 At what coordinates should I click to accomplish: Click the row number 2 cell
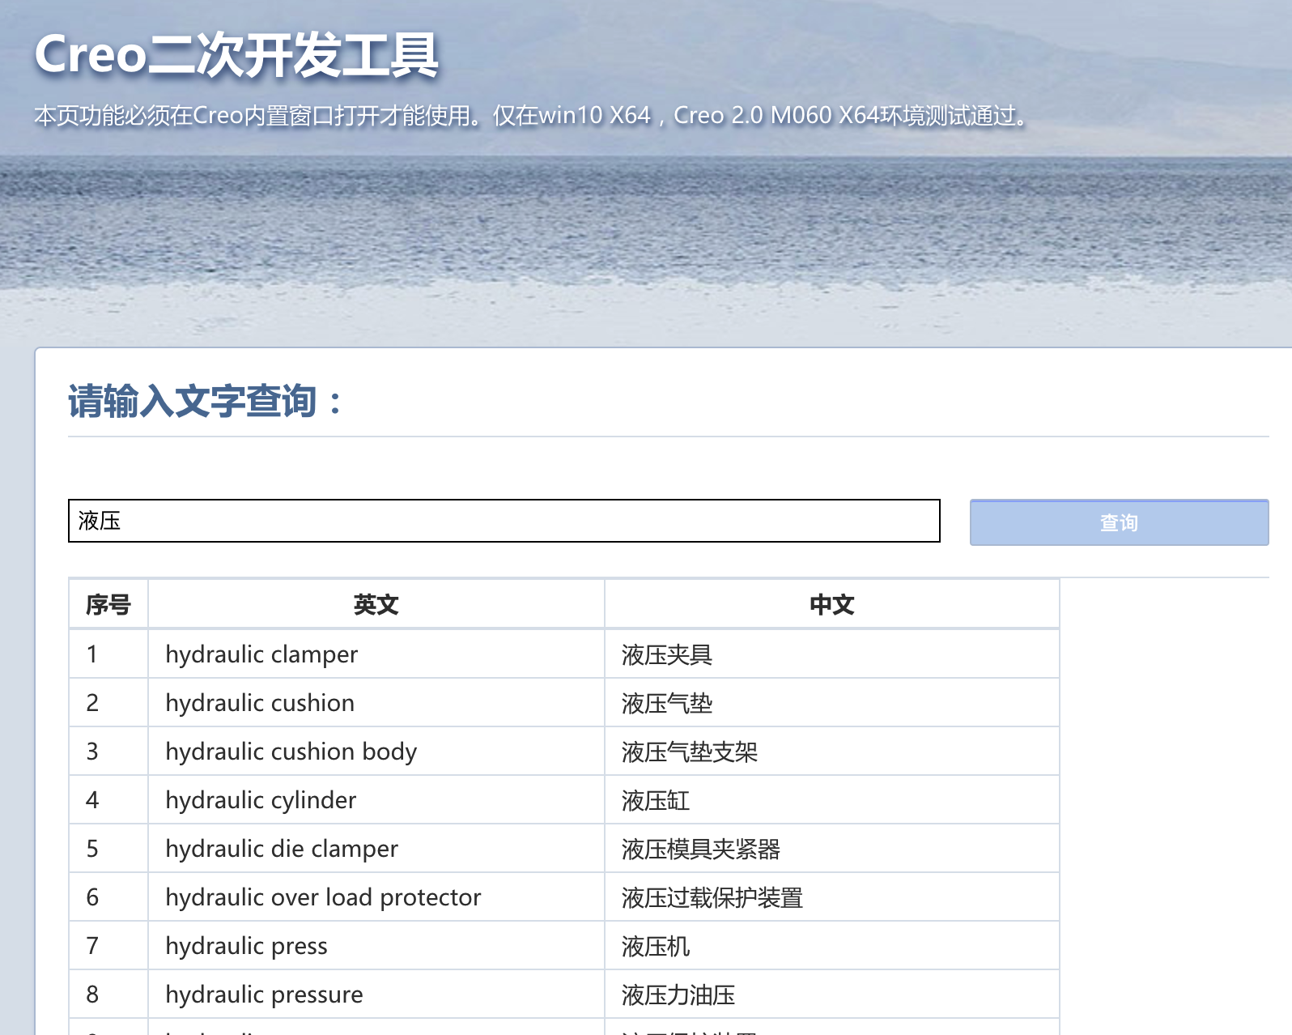pyautogui.click(x=108, y=703)
